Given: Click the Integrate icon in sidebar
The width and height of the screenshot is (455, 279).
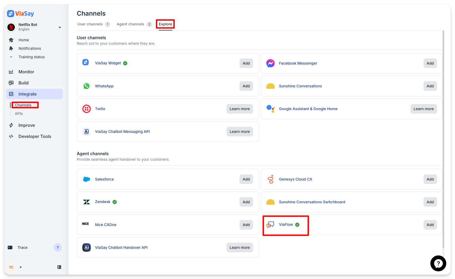Looking at the screenshot, I should 11,94.
